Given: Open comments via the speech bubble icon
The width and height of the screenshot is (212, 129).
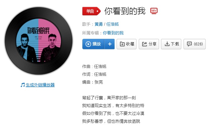Looking at the screenshot, I should point(189,44).
